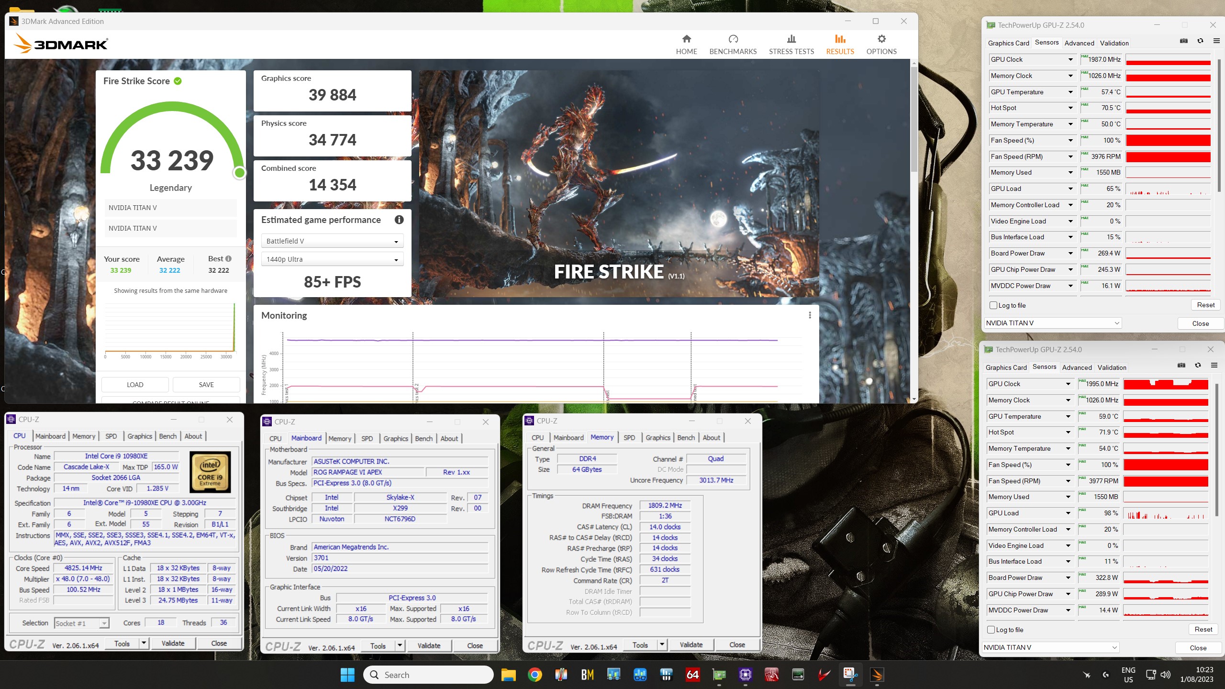Click the green score gauge knob

pyautogui.click(x=240, y=173)
